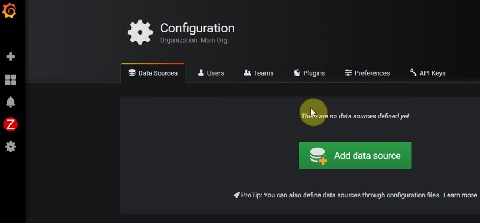
Task: Click the Grafana logo in the sidebar
Action: [x=9, y=10]
